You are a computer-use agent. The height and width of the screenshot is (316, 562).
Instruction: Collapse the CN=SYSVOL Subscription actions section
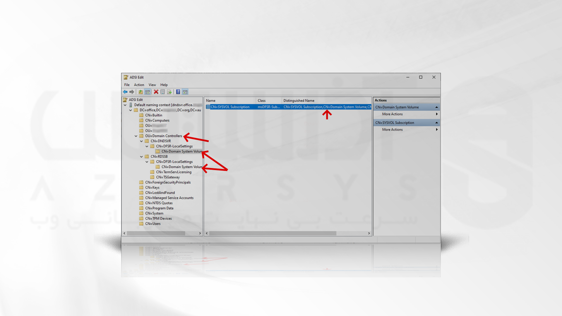tap(436, 123)
